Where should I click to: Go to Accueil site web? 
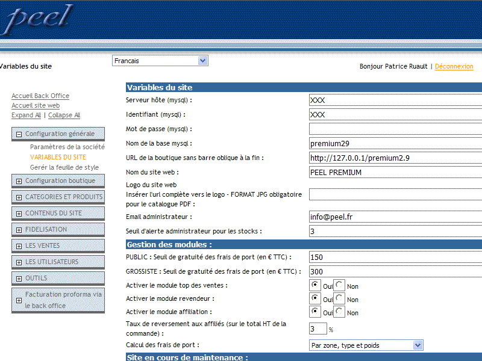[36, 106]
